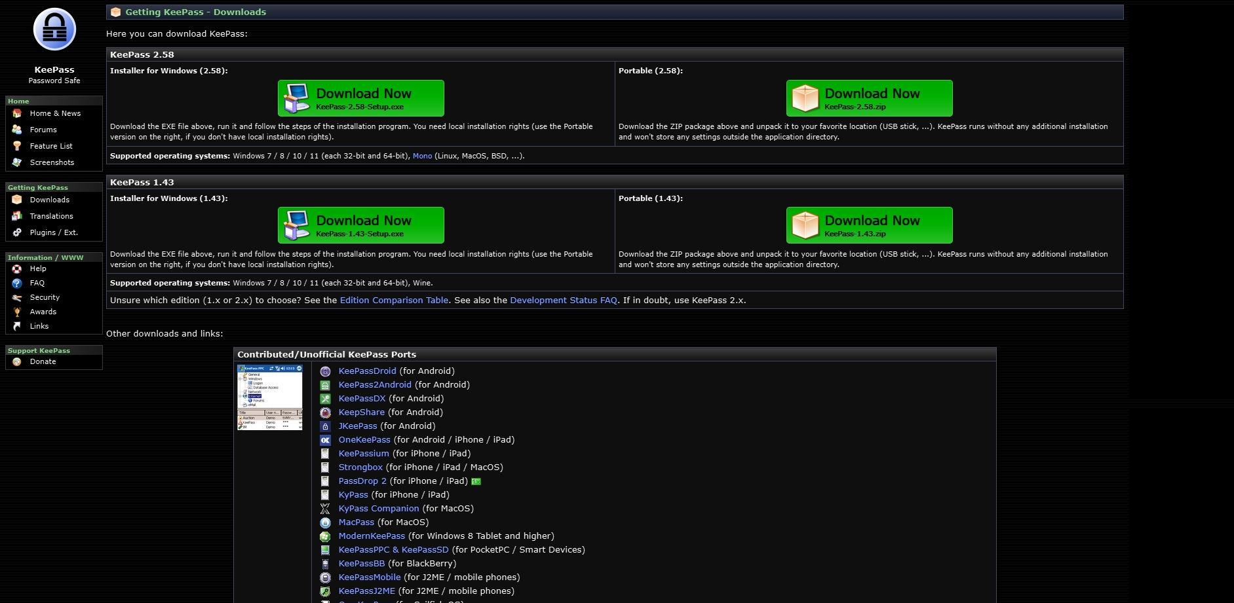Click the Getting KeePass header box icon
This screenshot has height=603, width=1234.
[x=116, y=12]
